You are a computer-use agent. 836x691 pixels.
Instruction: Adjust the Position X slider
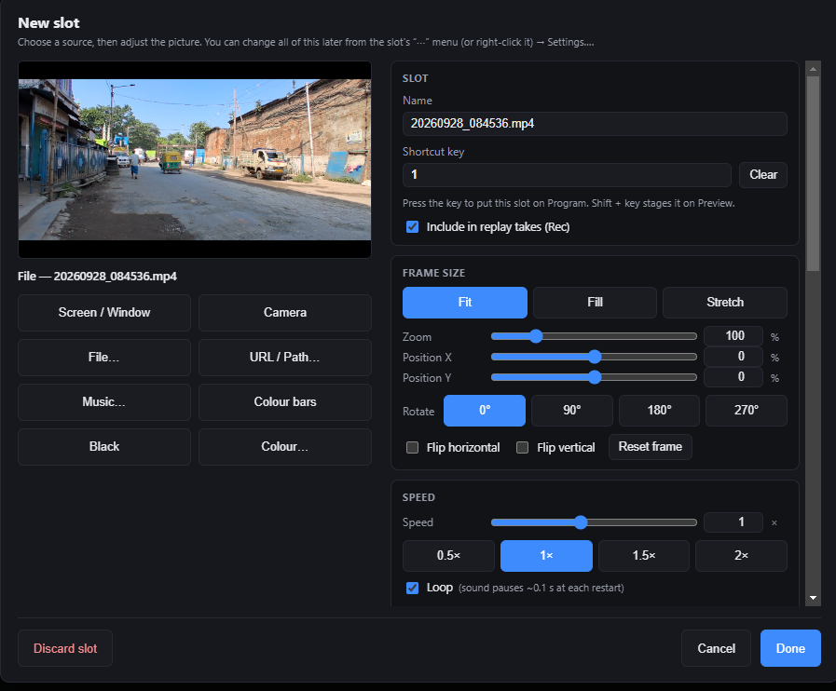pyautogui.click(x=594, y=357)
